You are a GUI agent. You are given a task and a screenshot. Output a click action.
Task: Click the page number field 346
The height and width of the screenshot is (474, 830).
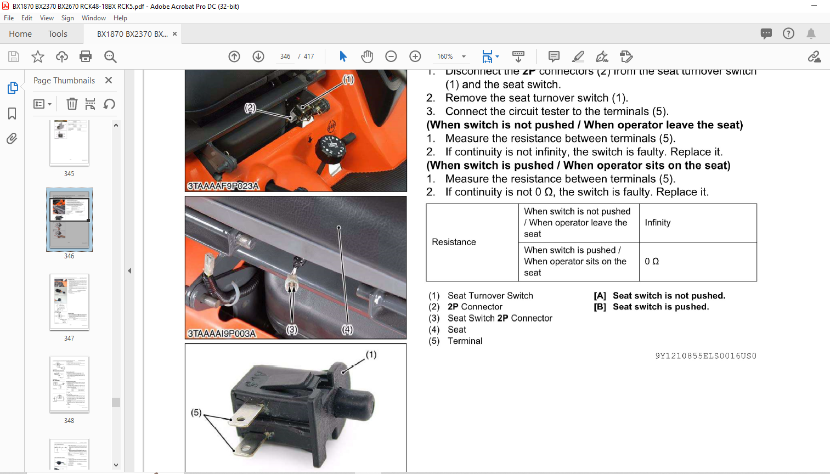click(x=285, y=57)
